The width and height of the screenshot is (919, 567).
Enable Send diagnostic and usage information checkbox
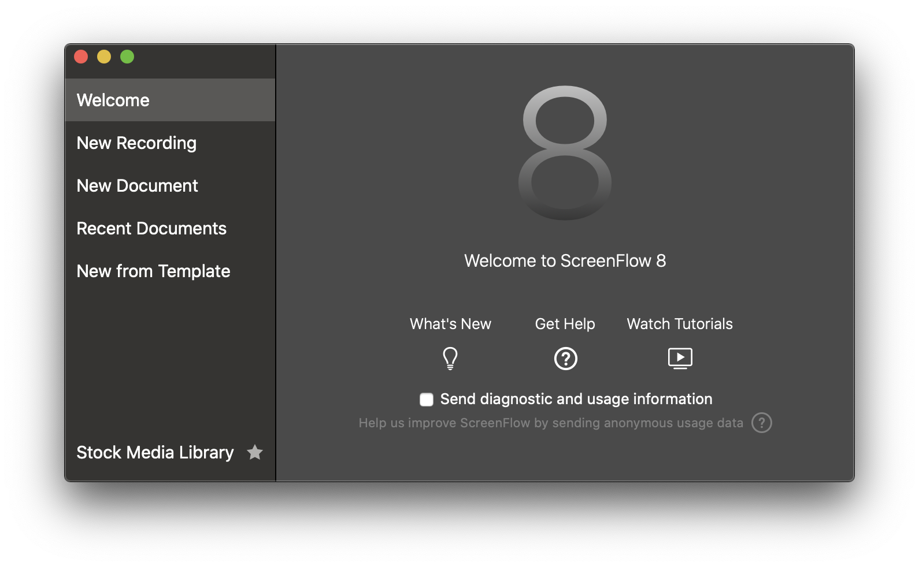427,399
